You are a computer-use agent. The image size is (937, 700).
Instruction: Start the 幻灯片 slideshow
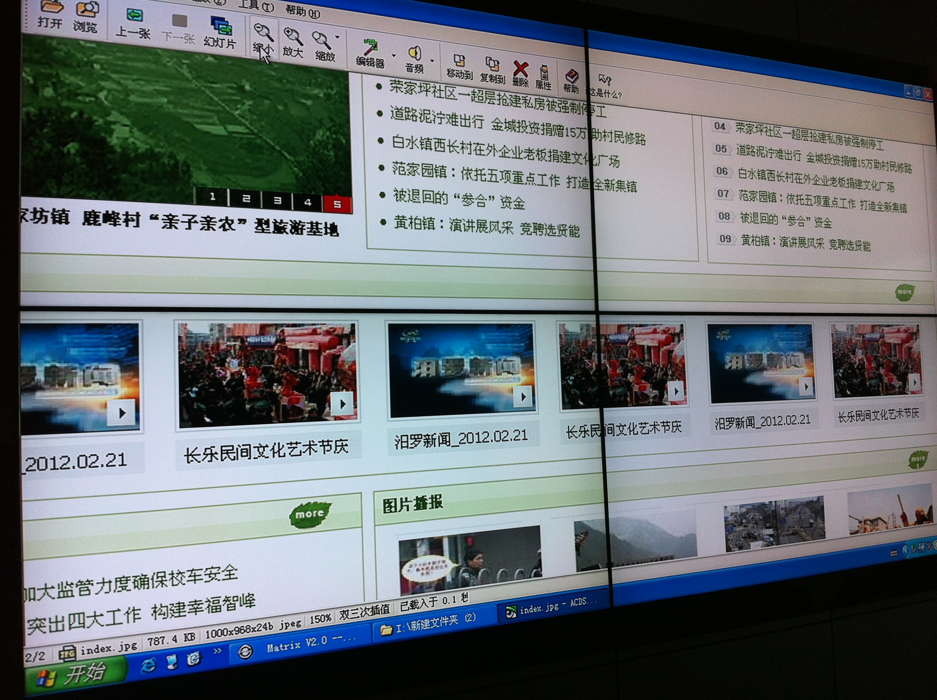pyautogui.click(x=220, y=33)
